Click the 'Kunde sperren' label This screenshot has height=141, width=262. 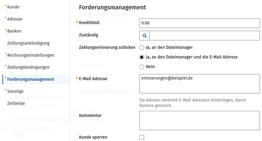(x=93, y=137)
